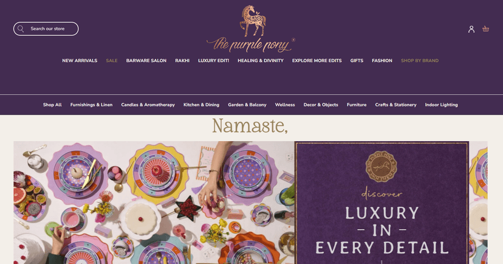The image size is (503, 264).
Task: Open Healing & Divinity menu
Action: 261,60
